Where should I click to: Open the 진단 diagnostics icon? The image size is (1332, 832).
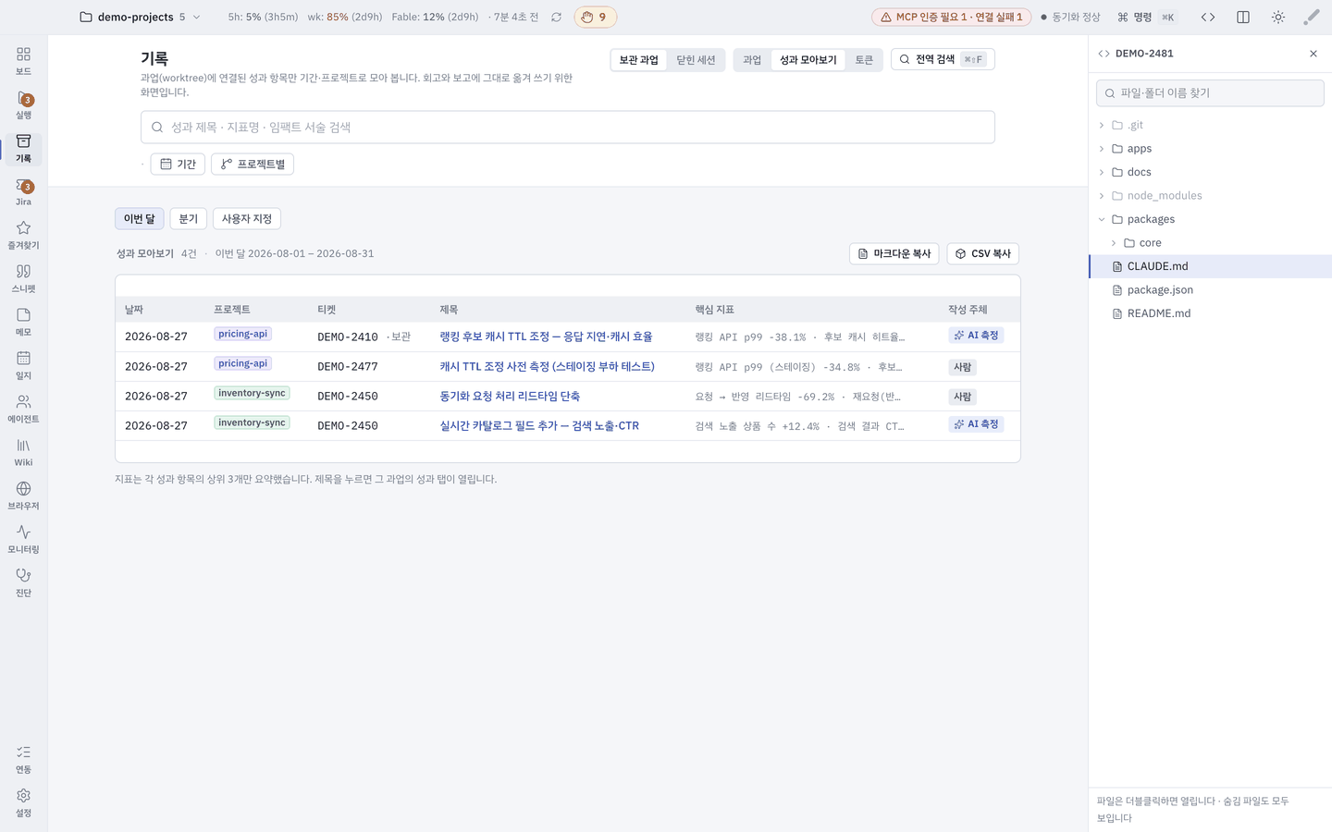(x=23, y=583)
